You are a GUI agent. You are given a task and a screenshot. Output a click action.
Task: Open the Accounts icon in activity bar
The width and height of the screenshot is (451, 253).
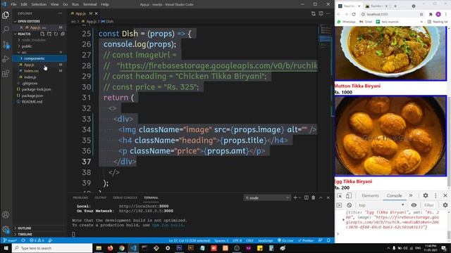pyautogui.click(x=6, y=215)
